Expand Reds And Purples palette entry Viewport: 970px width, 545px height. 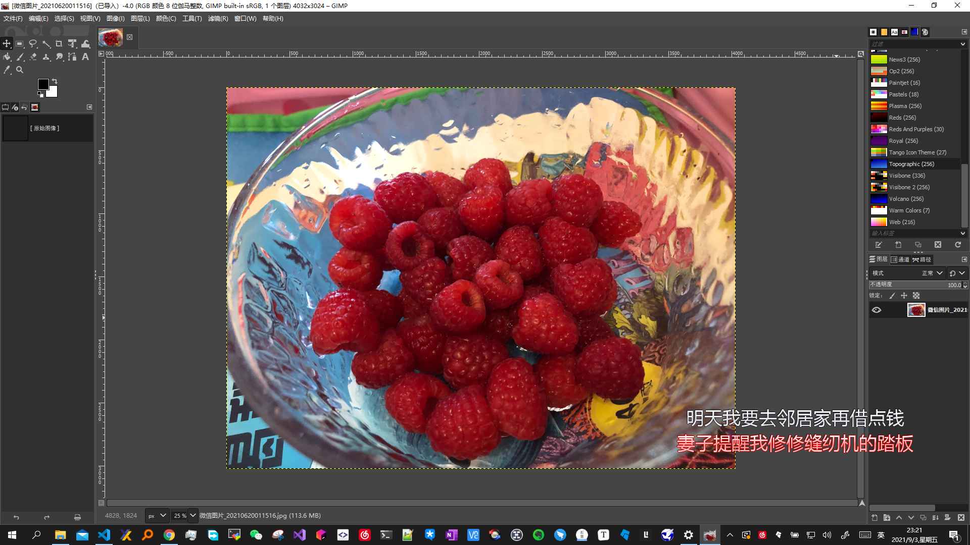coord(916,129)
